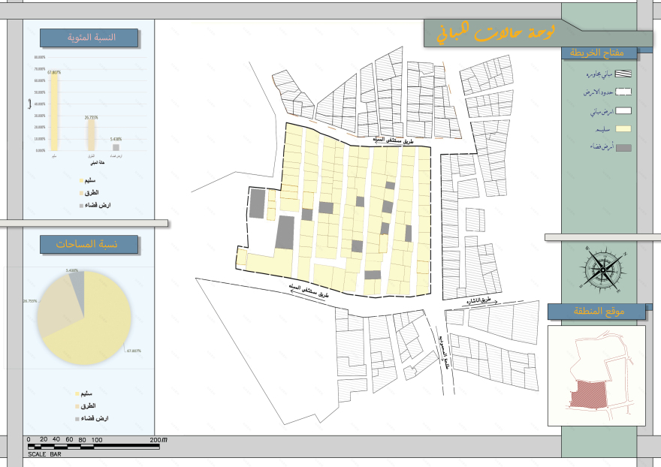Click the 5.438% gray bar in chart
Screen dimensions: 661x467
(116, 147)
